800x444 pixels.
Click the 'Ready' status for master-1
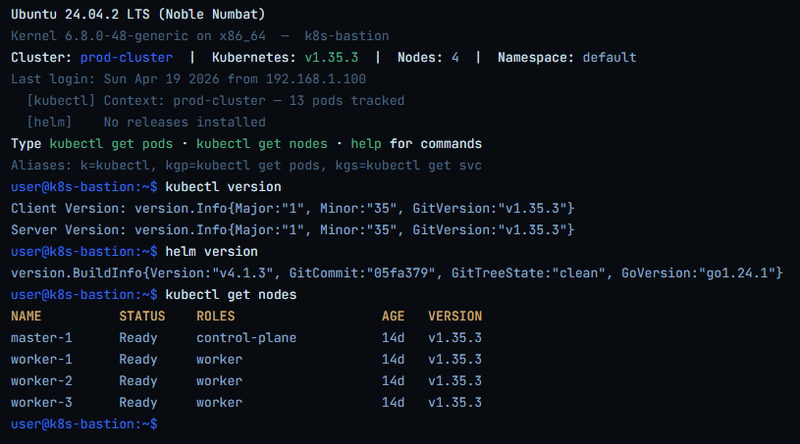138,338
